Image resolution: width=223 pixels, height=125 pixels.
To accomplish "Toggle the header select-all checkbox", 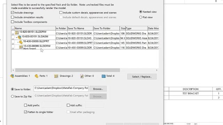I will [x=13, y=29].
